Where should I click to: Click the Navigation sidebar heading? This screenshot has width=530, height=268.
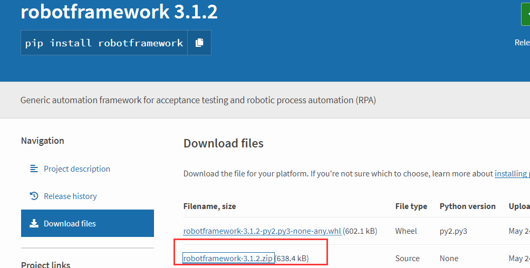[x=43, y=141]
